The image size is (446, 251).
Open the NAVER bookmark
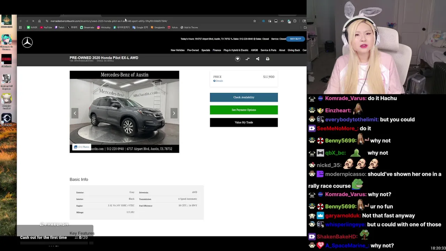pos(32,28)
